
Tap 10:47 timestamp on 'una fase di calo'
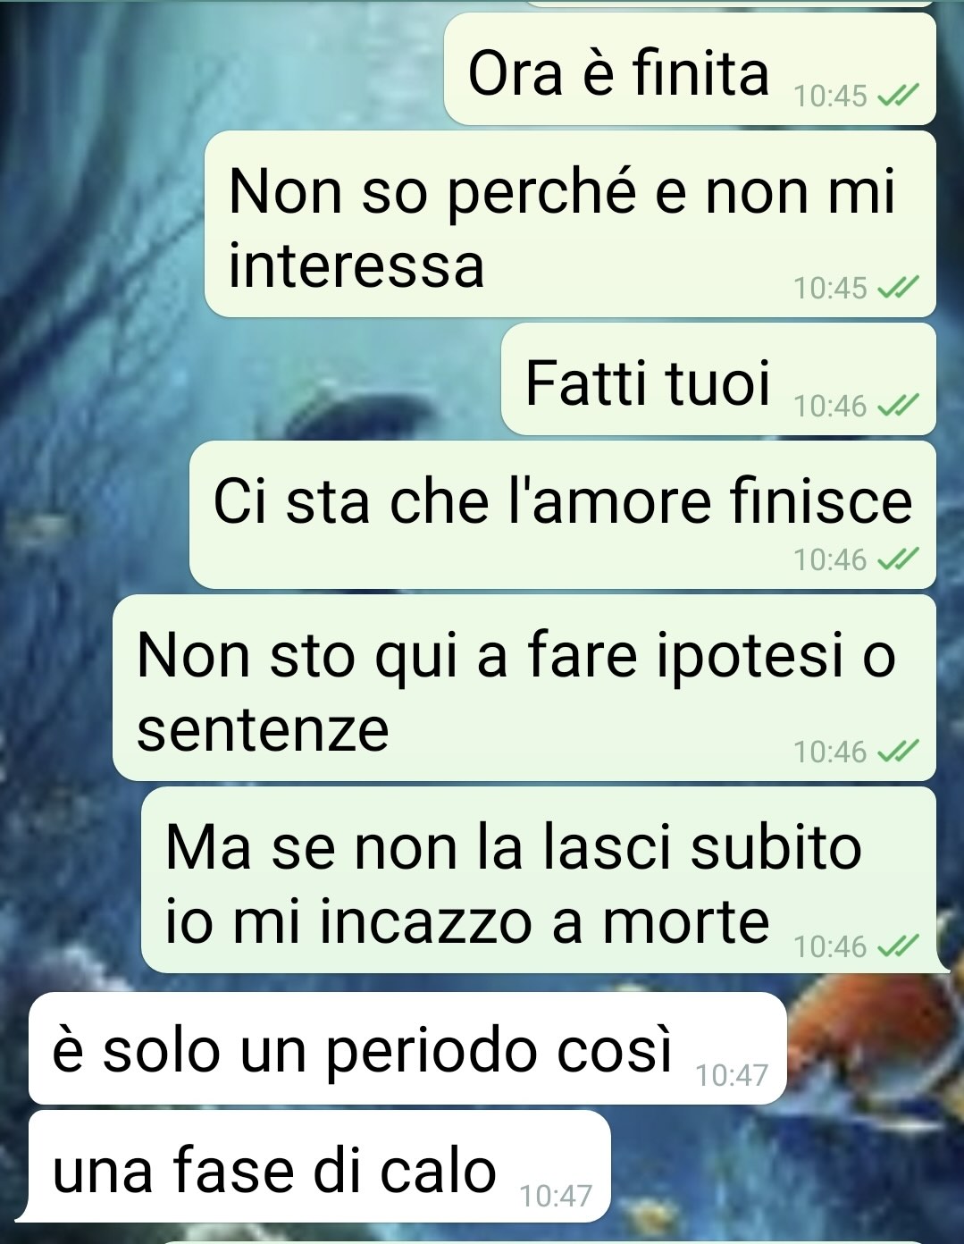pyautogui.click(x=556, y=1195)
